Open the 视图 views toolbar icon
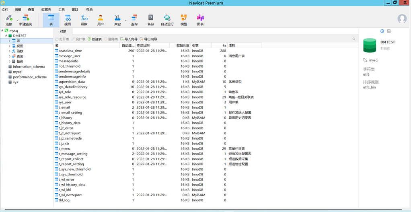 coord(68,20)
